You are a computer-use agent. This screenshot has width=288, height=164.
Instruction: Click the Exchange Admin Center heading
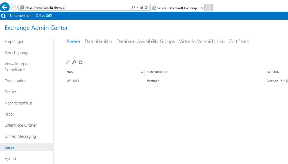coord(36,28)
